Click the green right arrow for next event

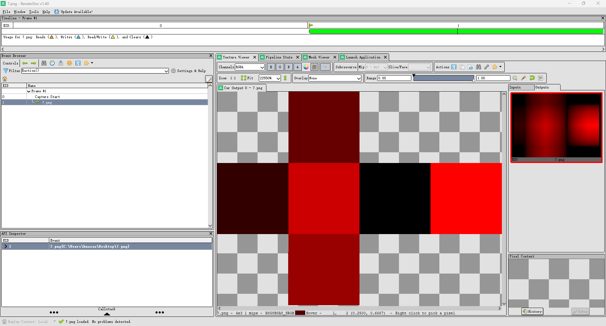pyautogui.click(x=33, y=63)
